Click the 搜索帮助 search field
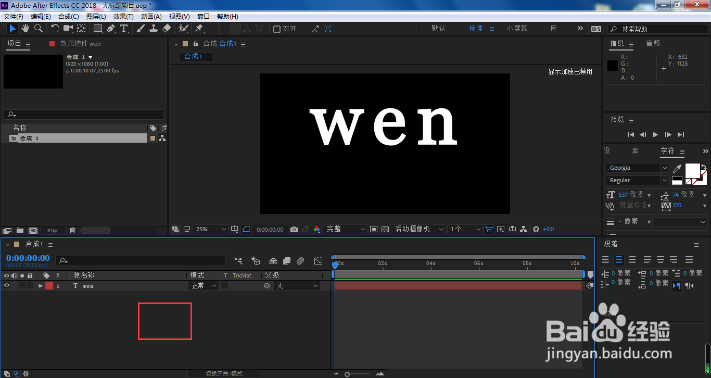This screenshot has width=711, height=378. [x=657, y=29]
